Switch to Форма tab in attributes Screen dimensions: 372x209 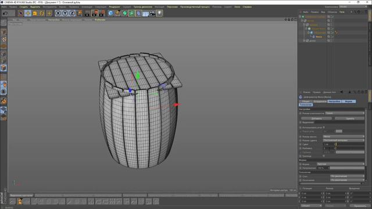(x=349, y=102)
